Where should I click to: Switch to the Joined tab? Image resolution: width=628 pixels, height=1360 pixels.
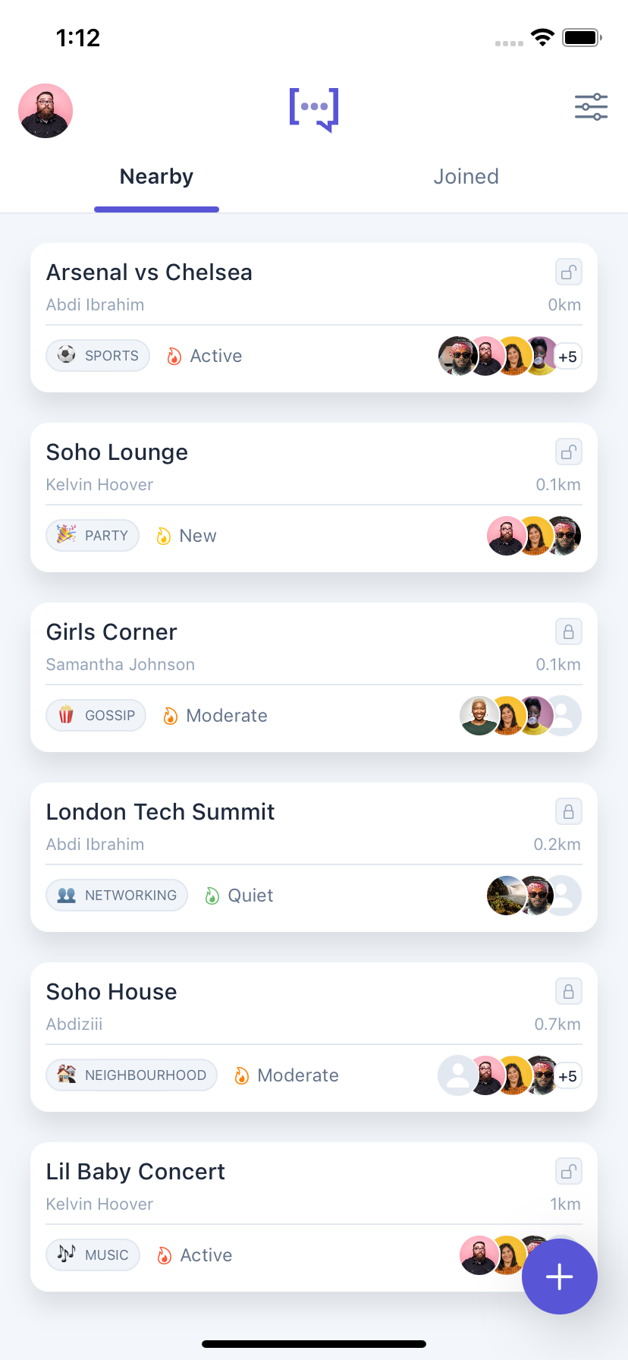(466, 177)
